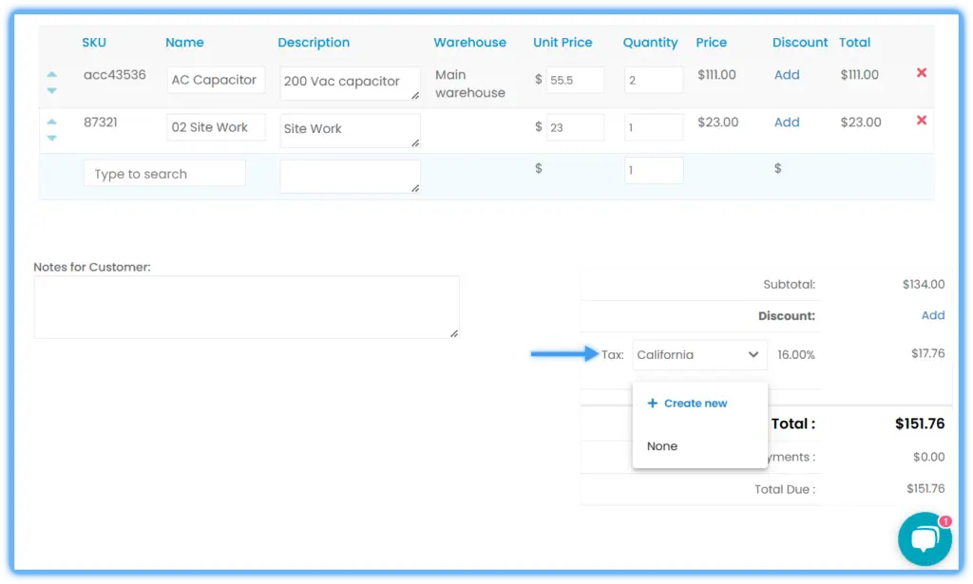The height and width of the screenshot is (584, 973).
Task: Click SKU value acc43536
Action: click(x=115, y=75)
